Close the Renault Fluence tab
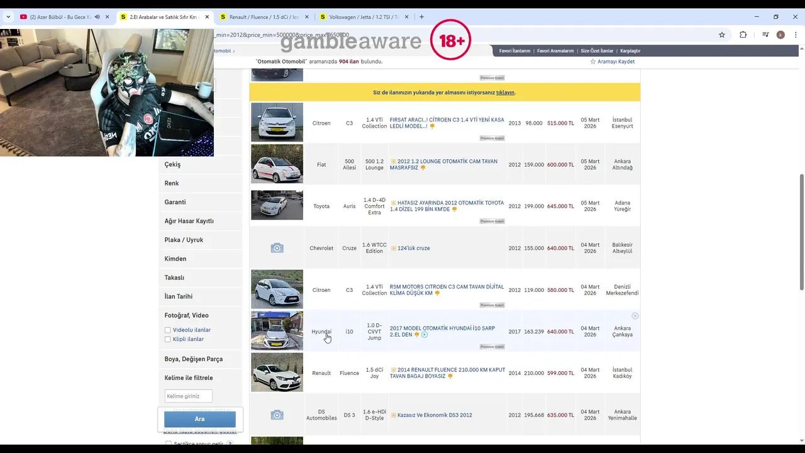Screen dimensions: 805x453 [306, 17]
